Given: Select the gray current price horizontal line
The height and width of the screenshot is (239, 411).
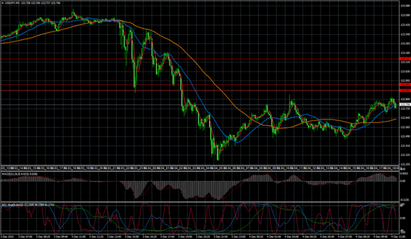Looking at the screenshot, I should tap(200, 104).
